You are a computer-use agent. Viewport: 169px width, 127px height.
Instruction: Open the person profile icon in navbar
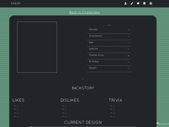pos(125,3)
